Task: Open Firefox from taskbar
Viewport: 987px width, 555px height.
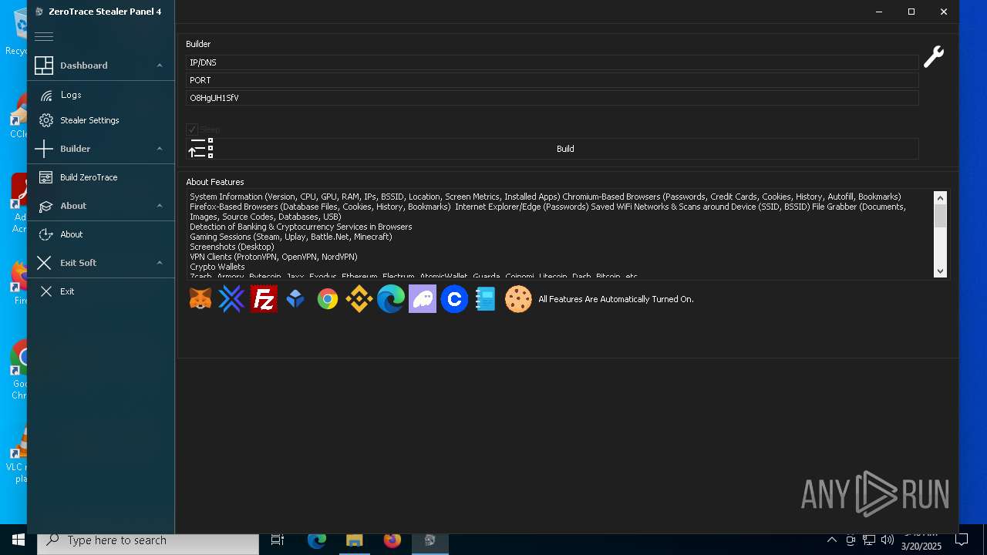Action: point(392,540)
